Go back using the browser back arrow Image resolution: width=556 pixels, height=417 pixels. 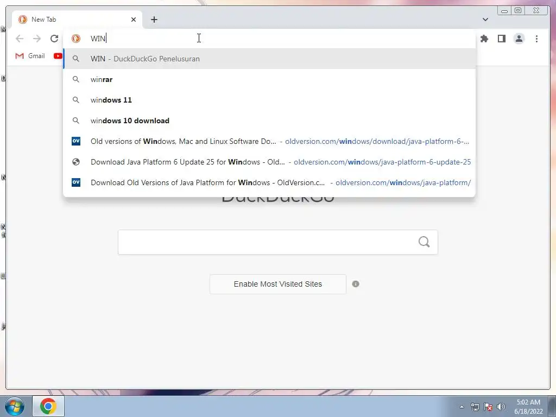click(20, 39)
